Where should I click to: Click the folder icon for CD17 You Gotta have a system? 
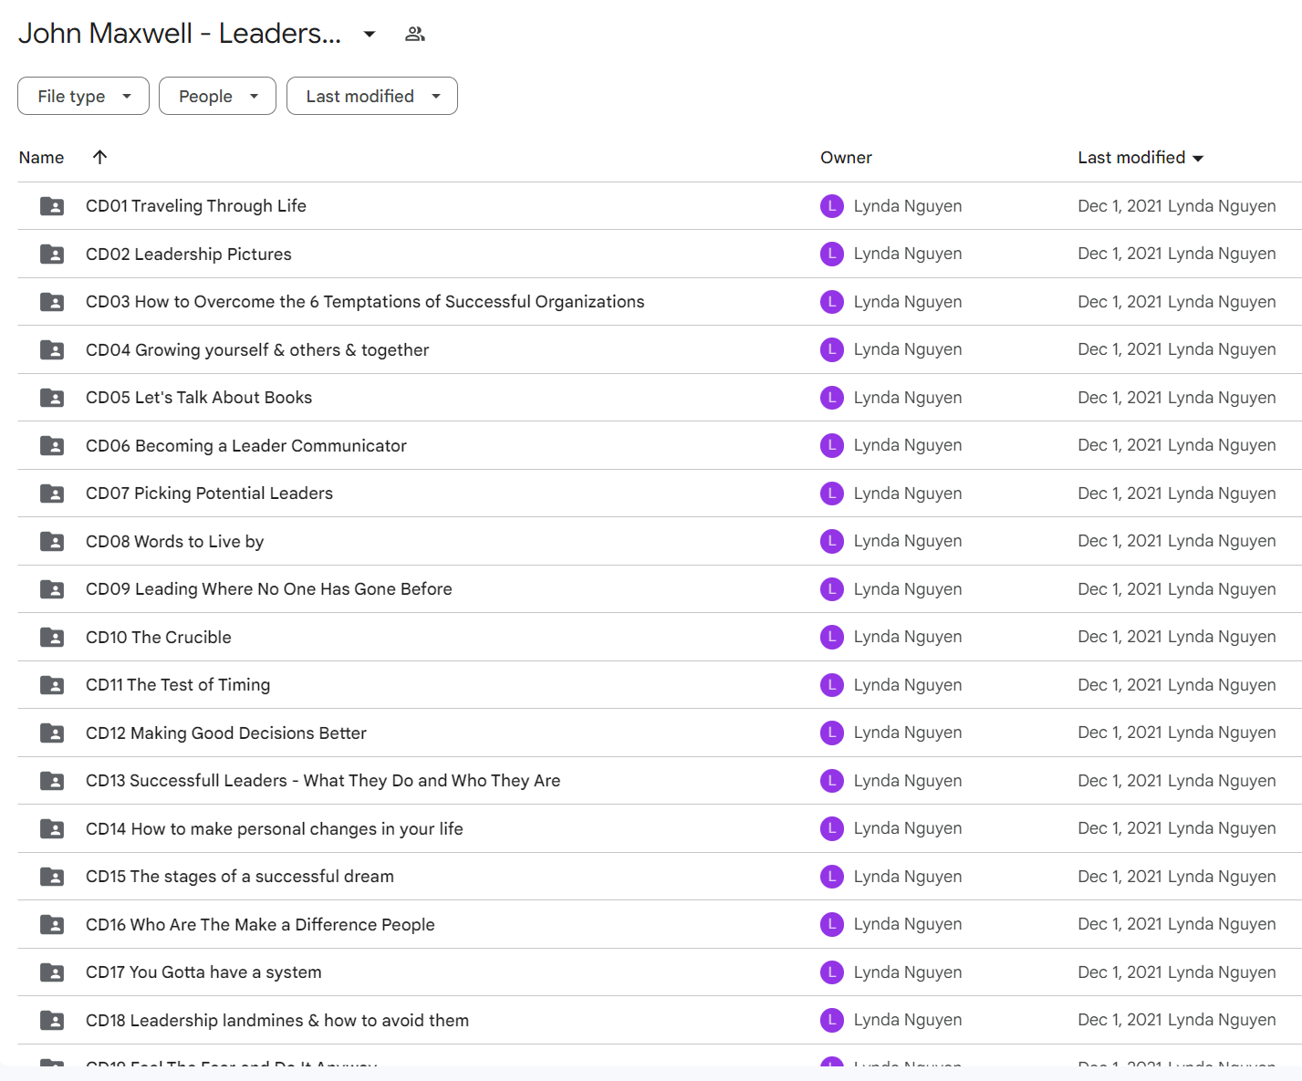coord(52,972)
